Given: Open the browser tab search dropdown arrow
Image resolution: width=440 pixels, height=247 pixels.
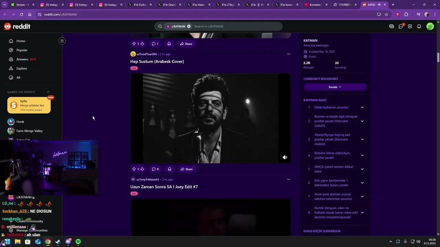Looking at the screenshot, I should 4,5.
